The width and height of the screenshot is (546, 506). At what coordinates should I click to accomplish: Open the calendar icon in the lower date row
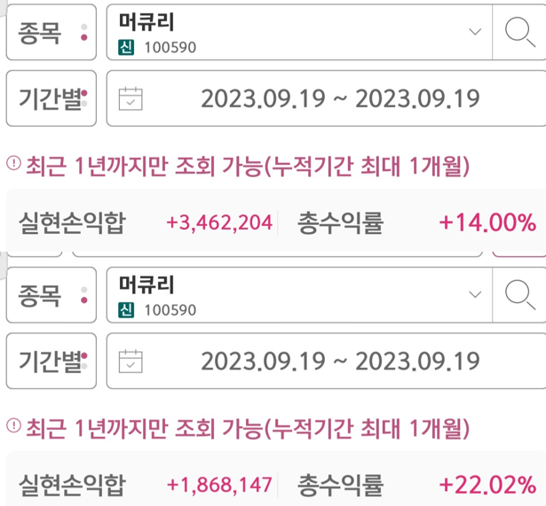coord(131,362)
